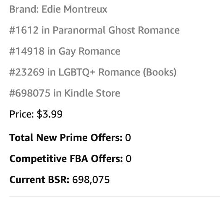Select the #14918 rank number

[x=27, y=51]
